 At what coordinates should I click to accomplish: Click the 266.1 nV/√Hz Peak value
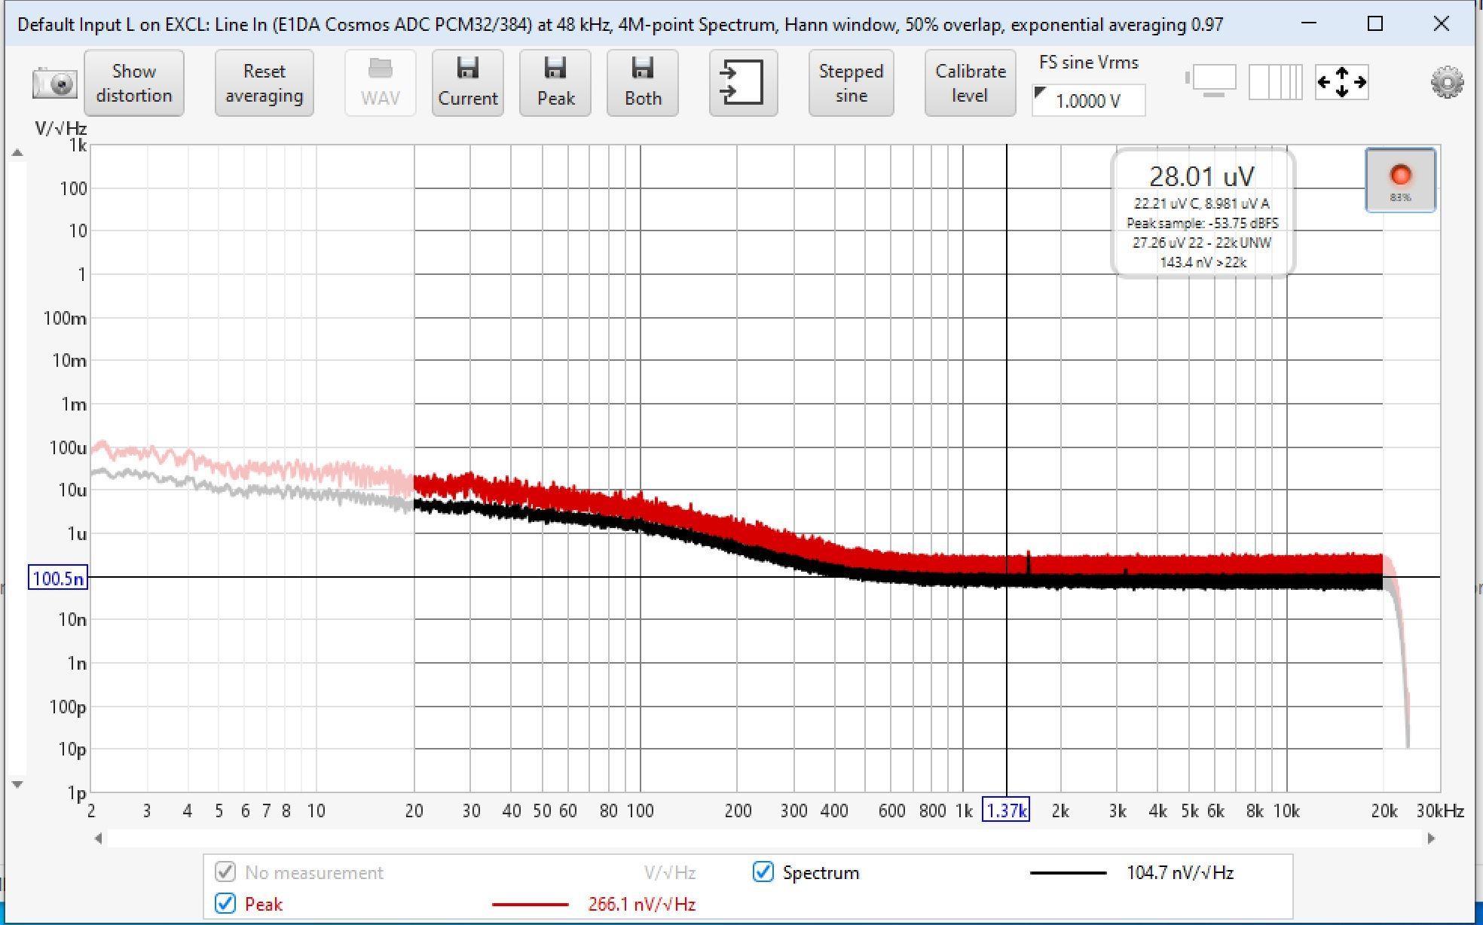click(x=641, y=904)
